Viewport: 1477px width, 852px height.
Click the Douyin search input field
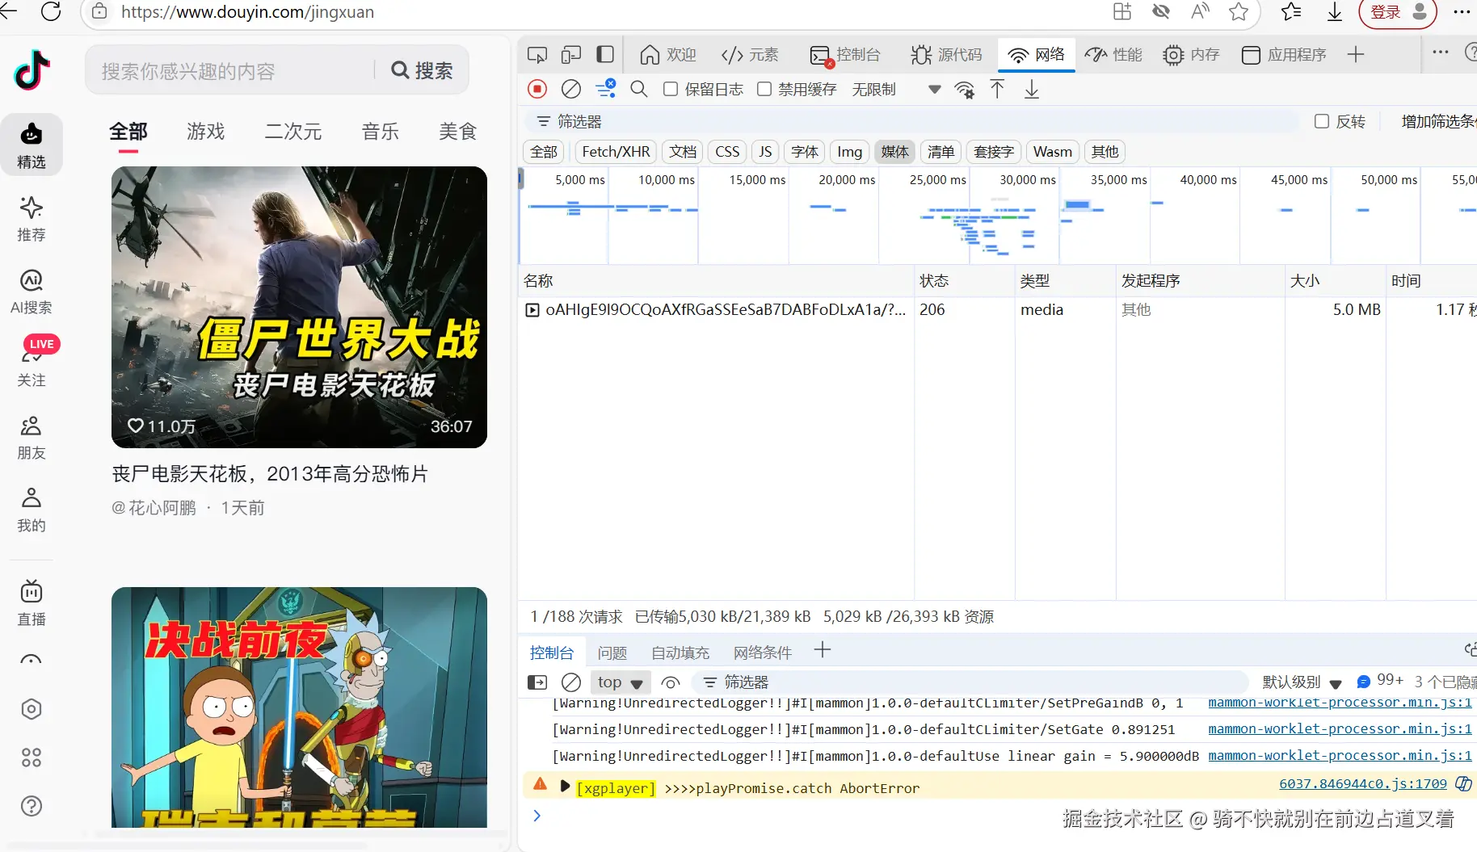click(230, 71)
